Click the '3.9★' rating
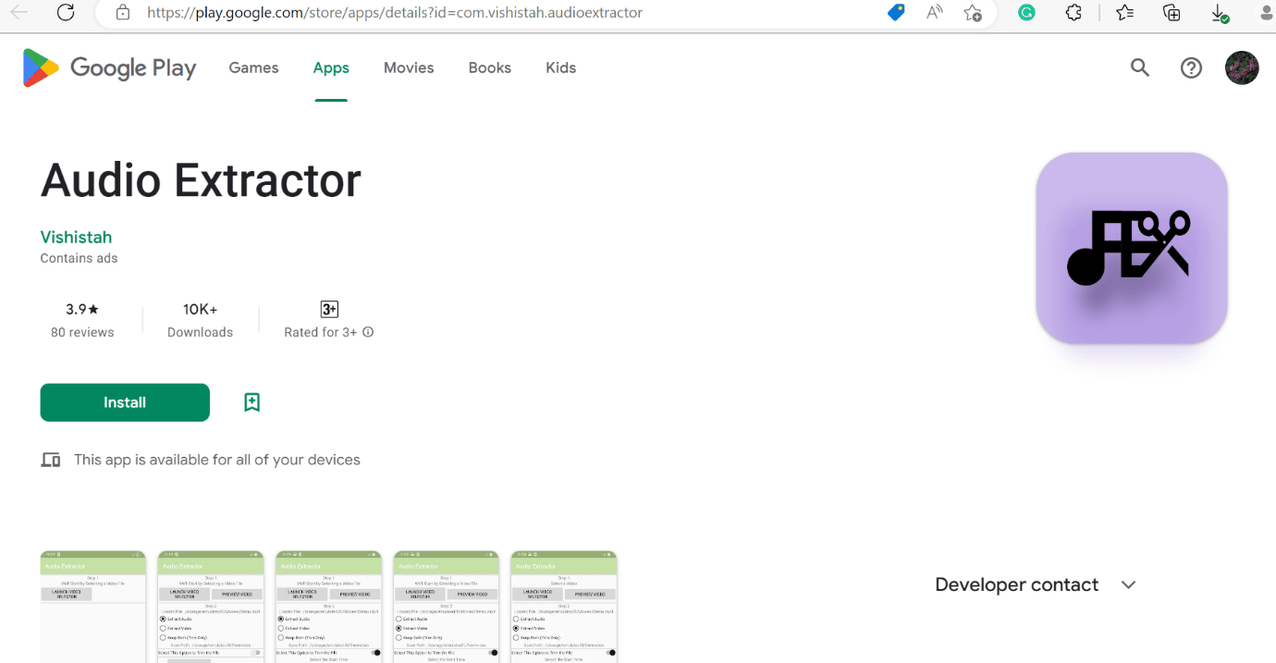Viewport: 1276px width, 663px height. pos(82,309)
